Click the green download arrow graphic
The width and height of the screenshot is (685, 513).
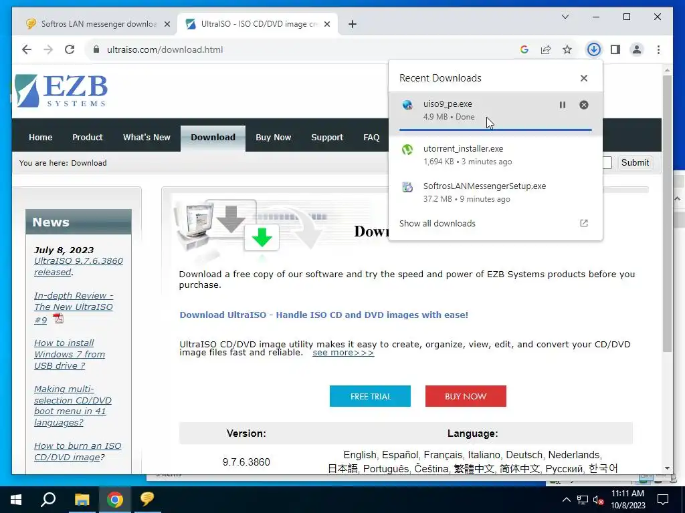262,238
